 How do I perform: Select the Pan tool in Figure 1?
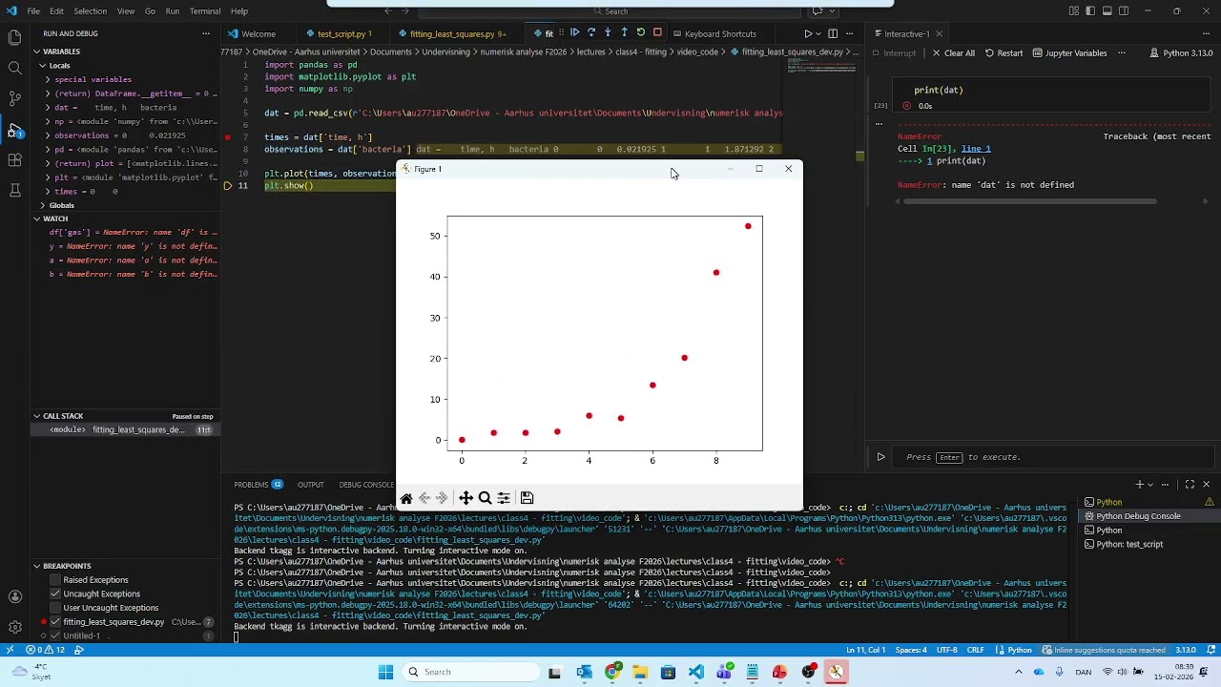tap(466, 498)
